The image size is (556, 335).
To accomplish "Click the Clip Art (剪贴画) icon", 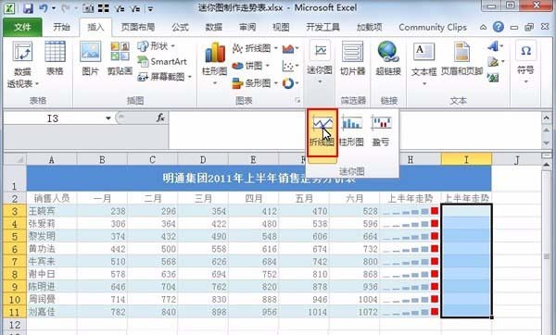I will coord(120,57).
